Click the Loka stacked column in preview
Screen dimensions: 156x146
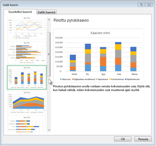(118, 56)
